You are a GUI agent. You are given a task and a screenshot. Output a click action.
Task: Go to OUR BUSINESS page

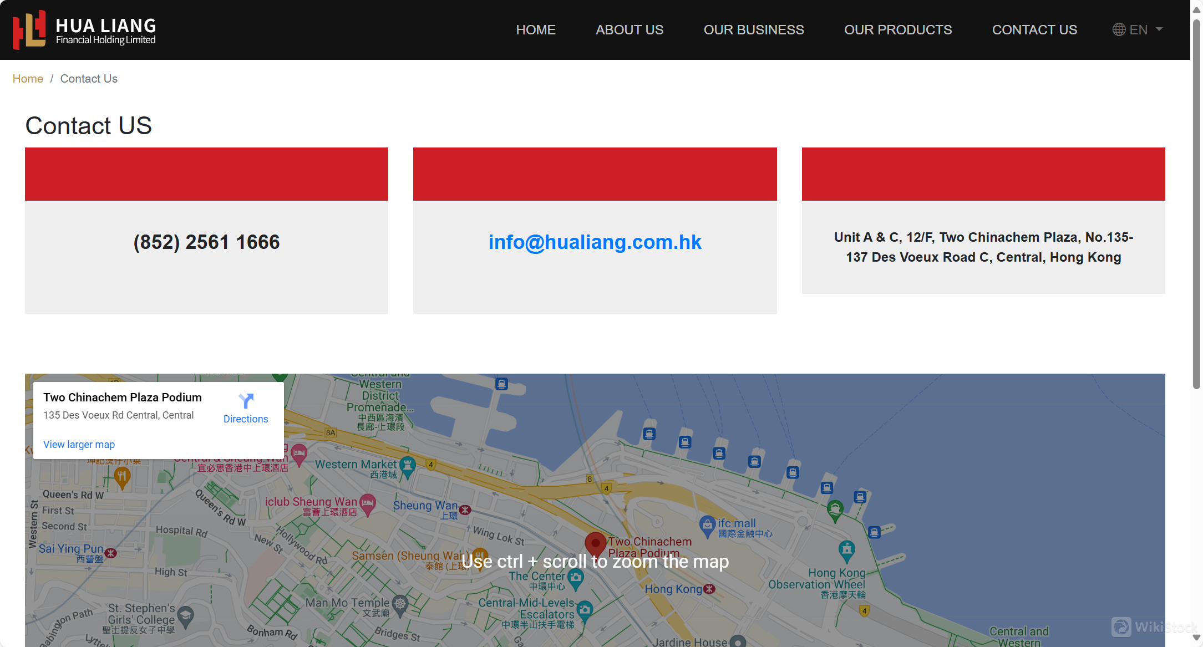[753, 30]
